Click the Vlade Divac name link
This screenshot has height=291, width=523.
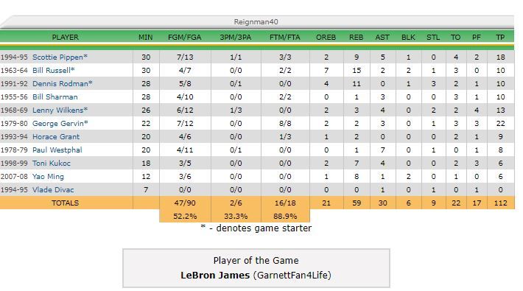(x=53, y=190)
